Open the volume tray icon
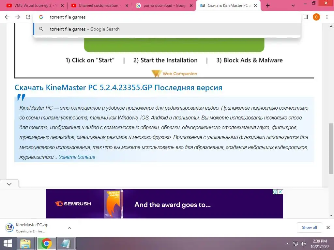Image resolution: width=334 pixels, height=250 pixels. tap(303, 244)
